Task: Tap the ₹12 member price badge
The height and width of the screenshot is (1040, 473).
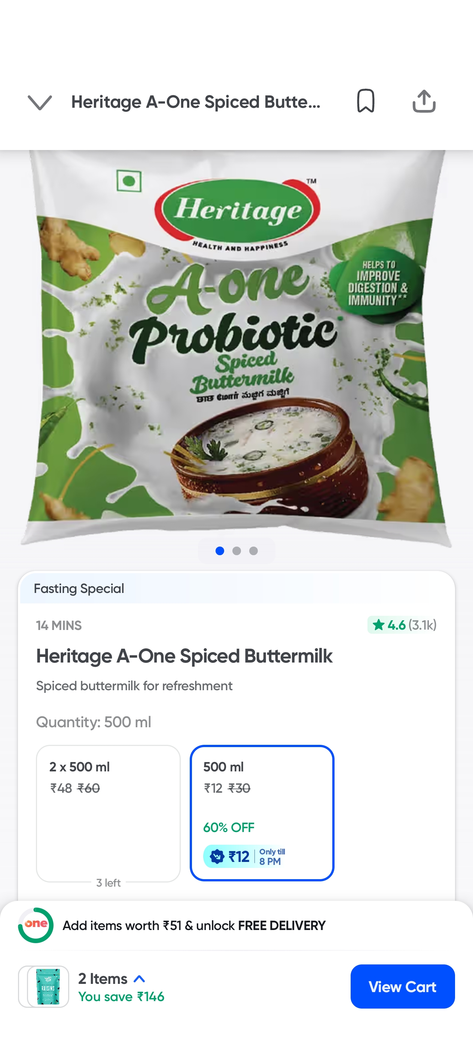Action: pos(244,856)
